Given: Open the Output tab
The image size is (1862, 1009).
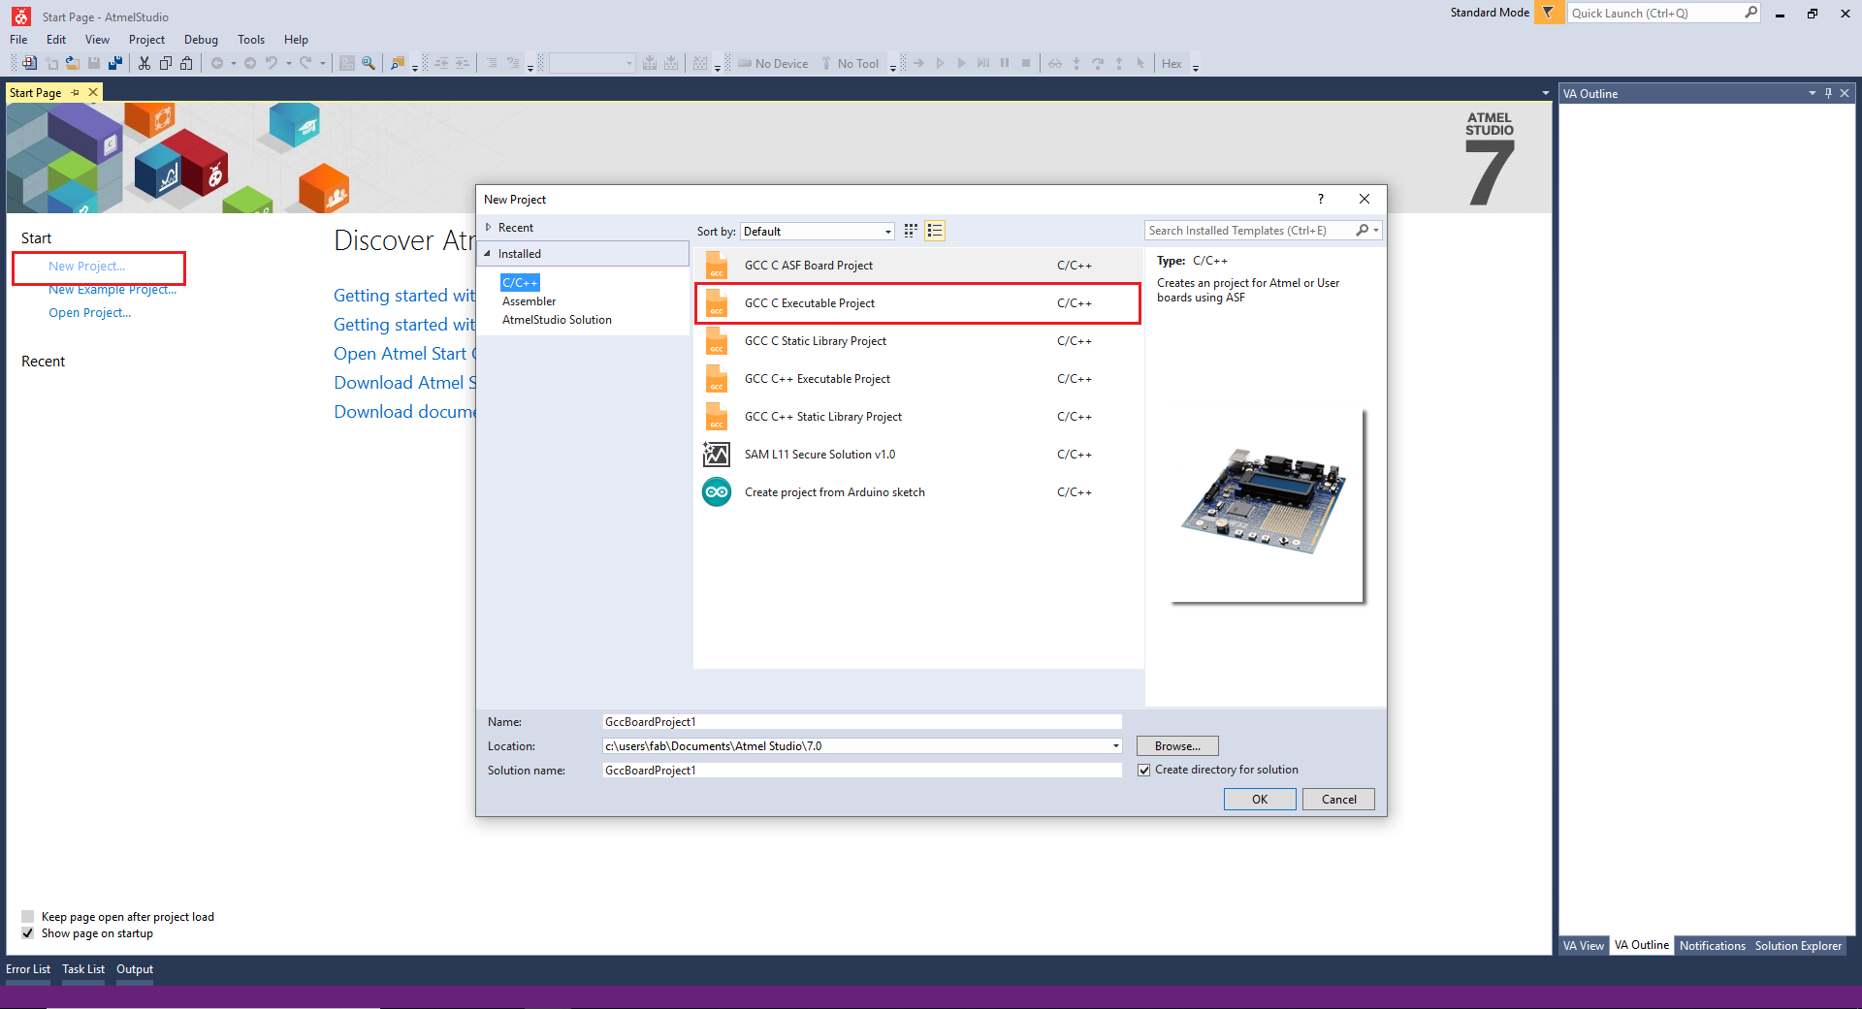Looking at the screenshot, I should [x=135, y=969].
